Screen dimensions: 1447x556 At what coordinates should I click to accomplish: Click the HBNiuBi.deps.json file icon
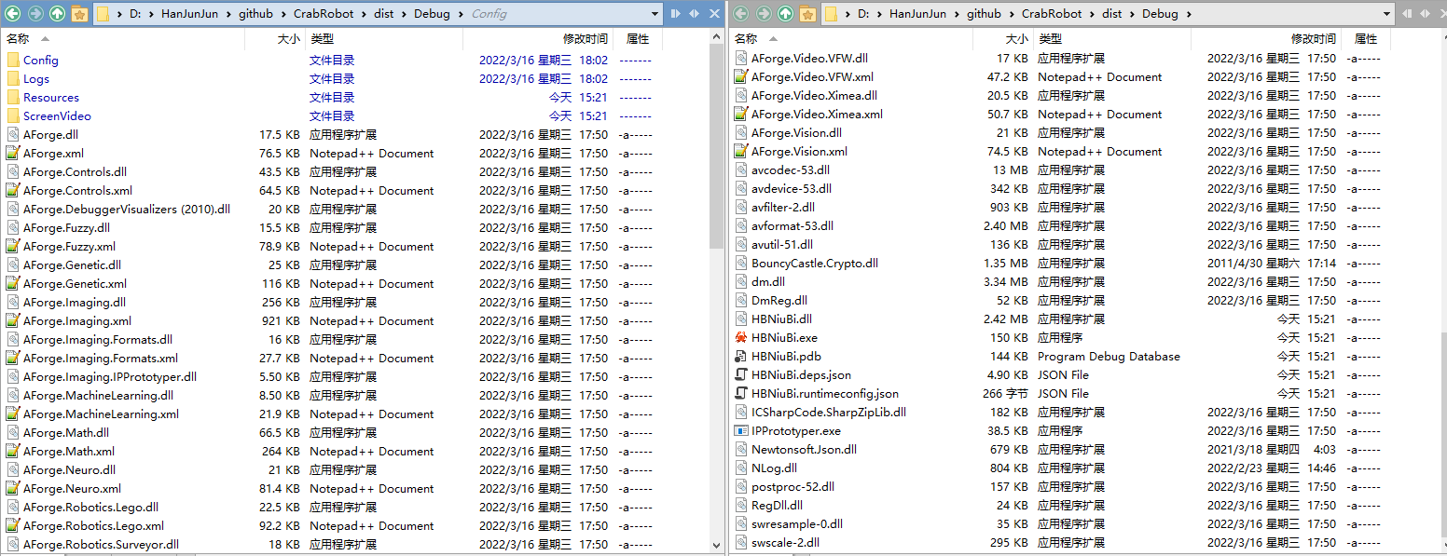(741, 374)
